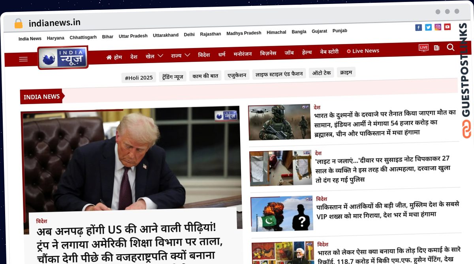
Task: Open the YouTube social icon
Action: pyautogui.click(x=447, y=27)
